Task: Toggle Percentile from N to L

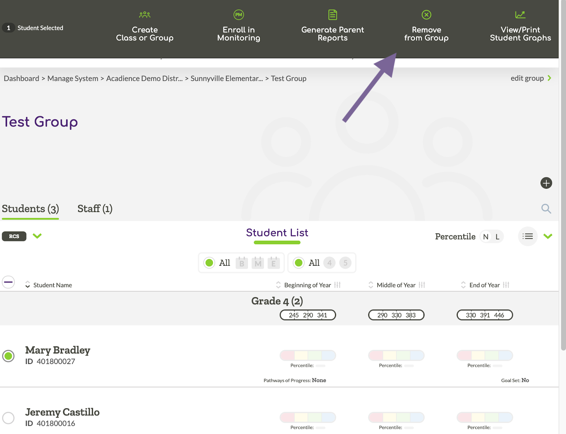Action: (x=497, y=236)
